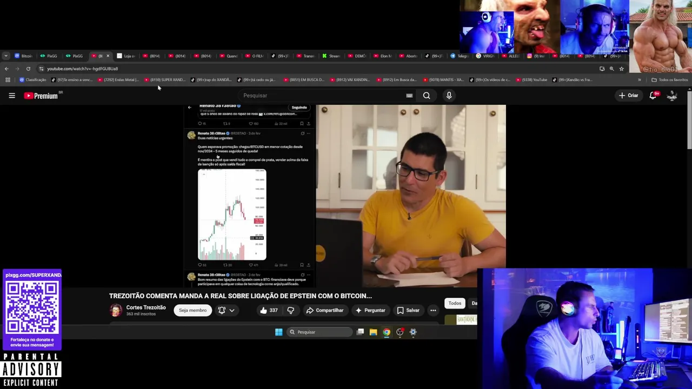Bookmark this page with star icon
The image size is (692, 389).
click(x=621, y=69)
